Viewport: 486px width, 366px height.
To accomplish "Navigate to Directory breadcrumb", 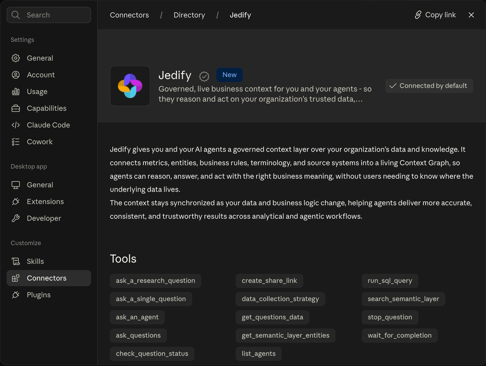I will (x=189, y=15).
